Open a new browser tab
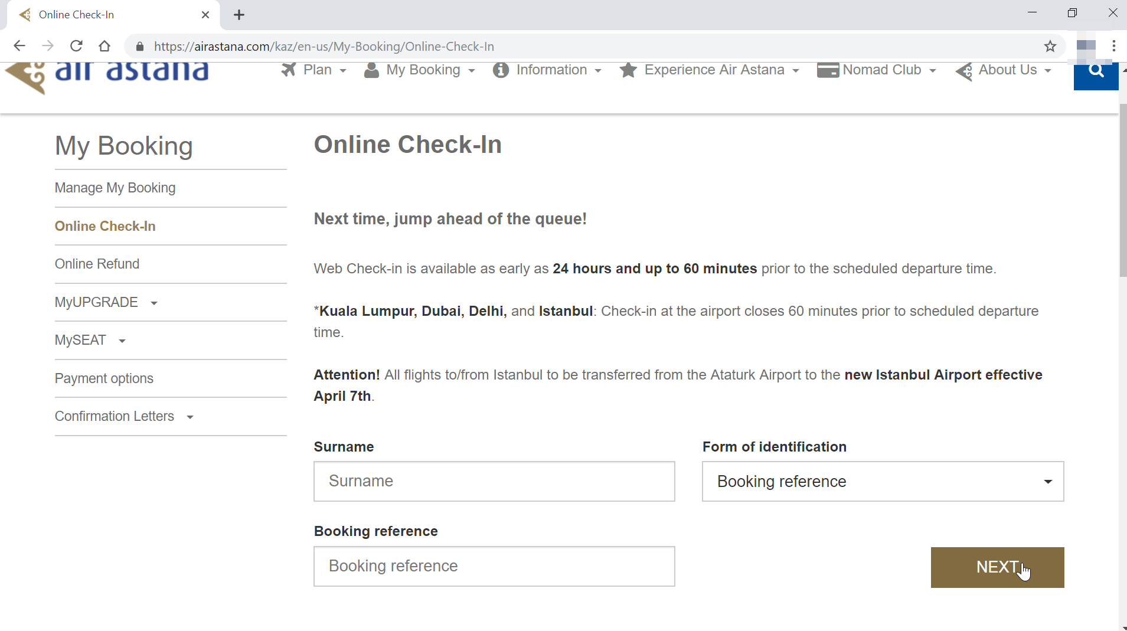Viewport: 1127px width, 631px height. 239,15
